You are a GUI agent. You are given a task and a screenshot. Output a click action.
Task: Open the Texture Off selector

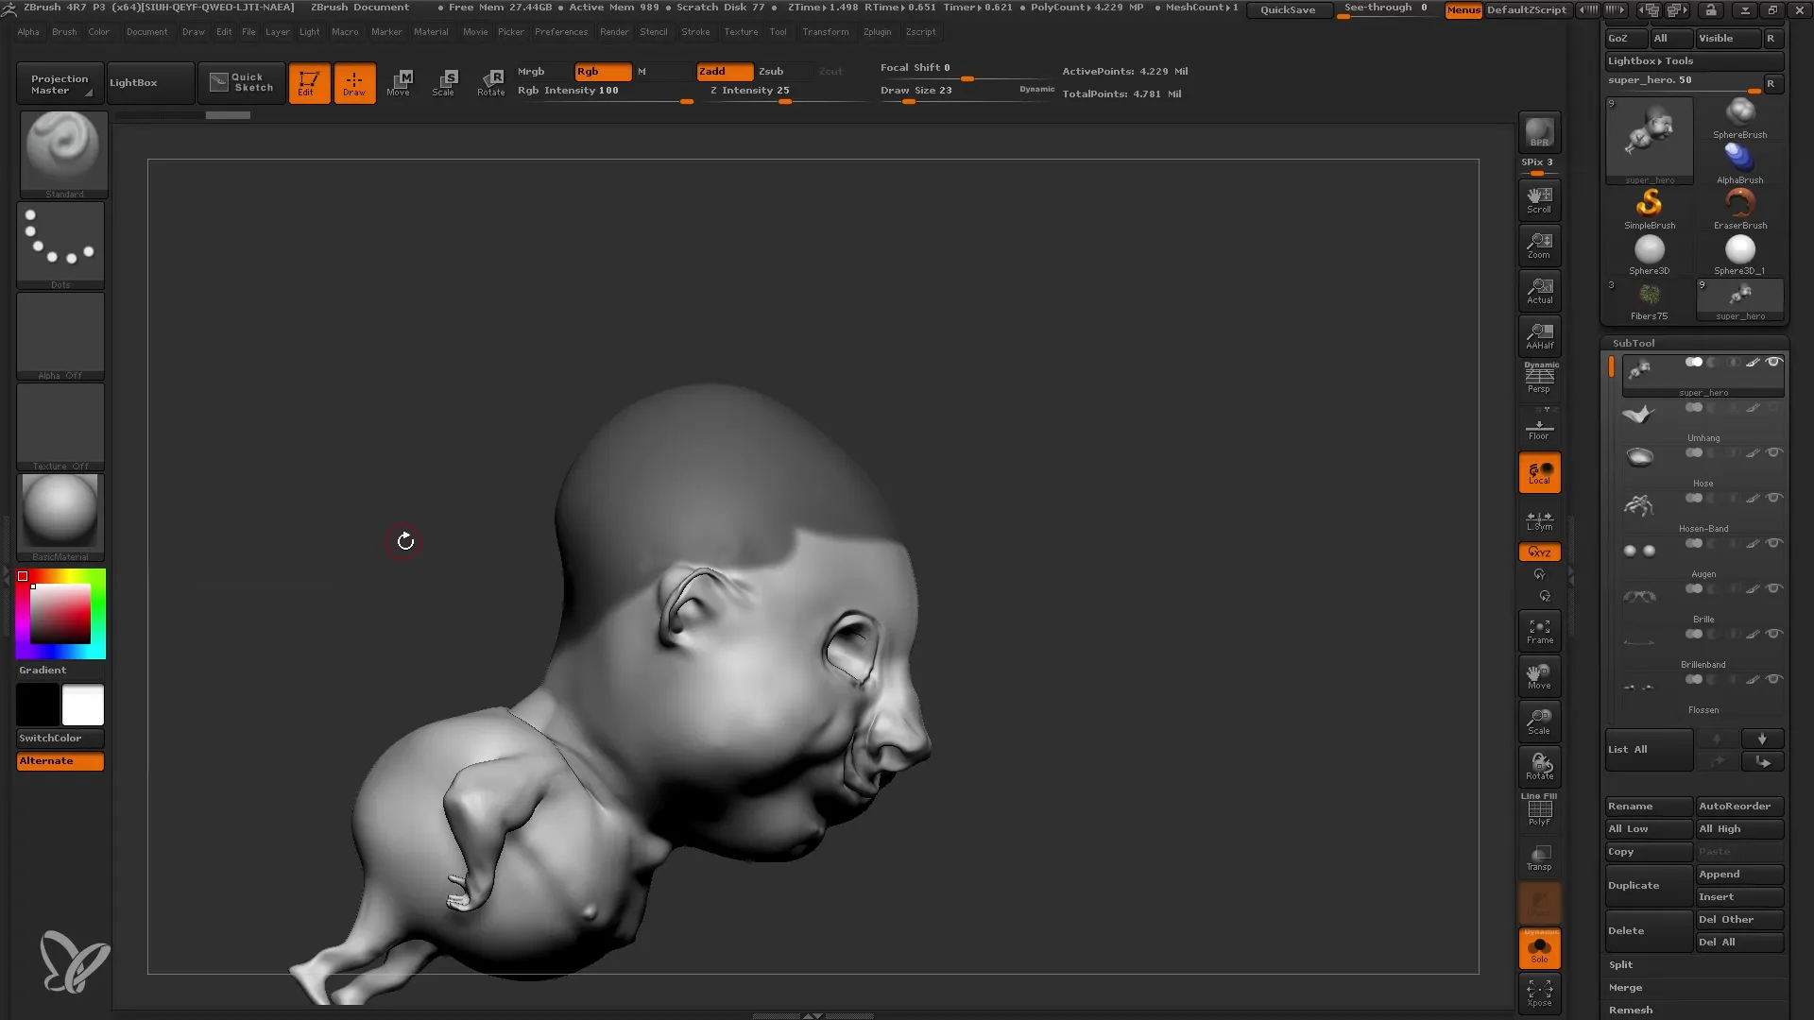(60, 426)
